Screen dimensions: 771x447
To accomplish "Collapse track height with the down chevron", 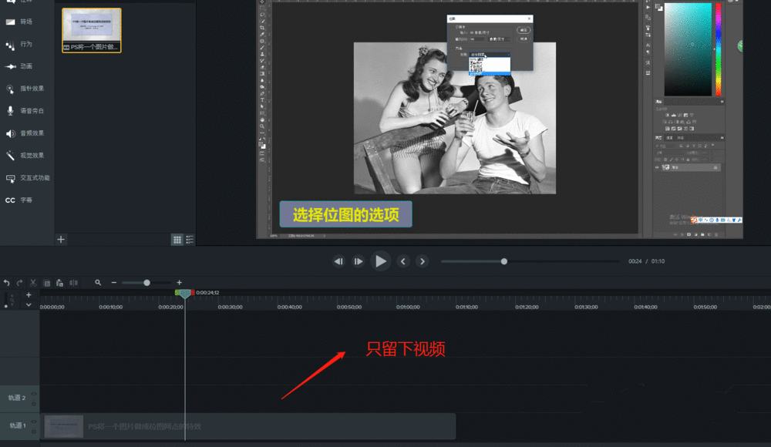I will [x=29, y=304].
